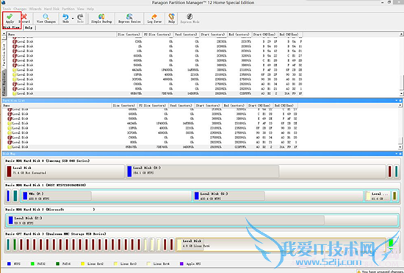Select Local Disk (G:) partition in disk map
The image size is (404, 273).
[x=278, y=196]
